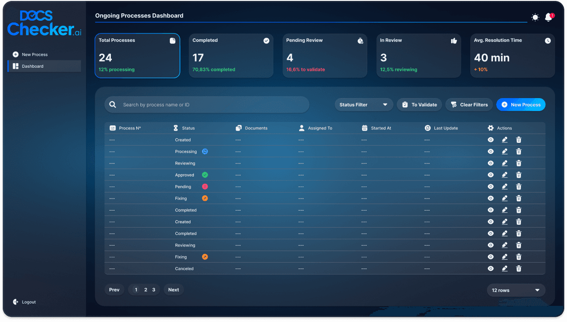
Task: Click the orange Fixing status badge icon
Action: pyautogui.click(x=205, y=198)
